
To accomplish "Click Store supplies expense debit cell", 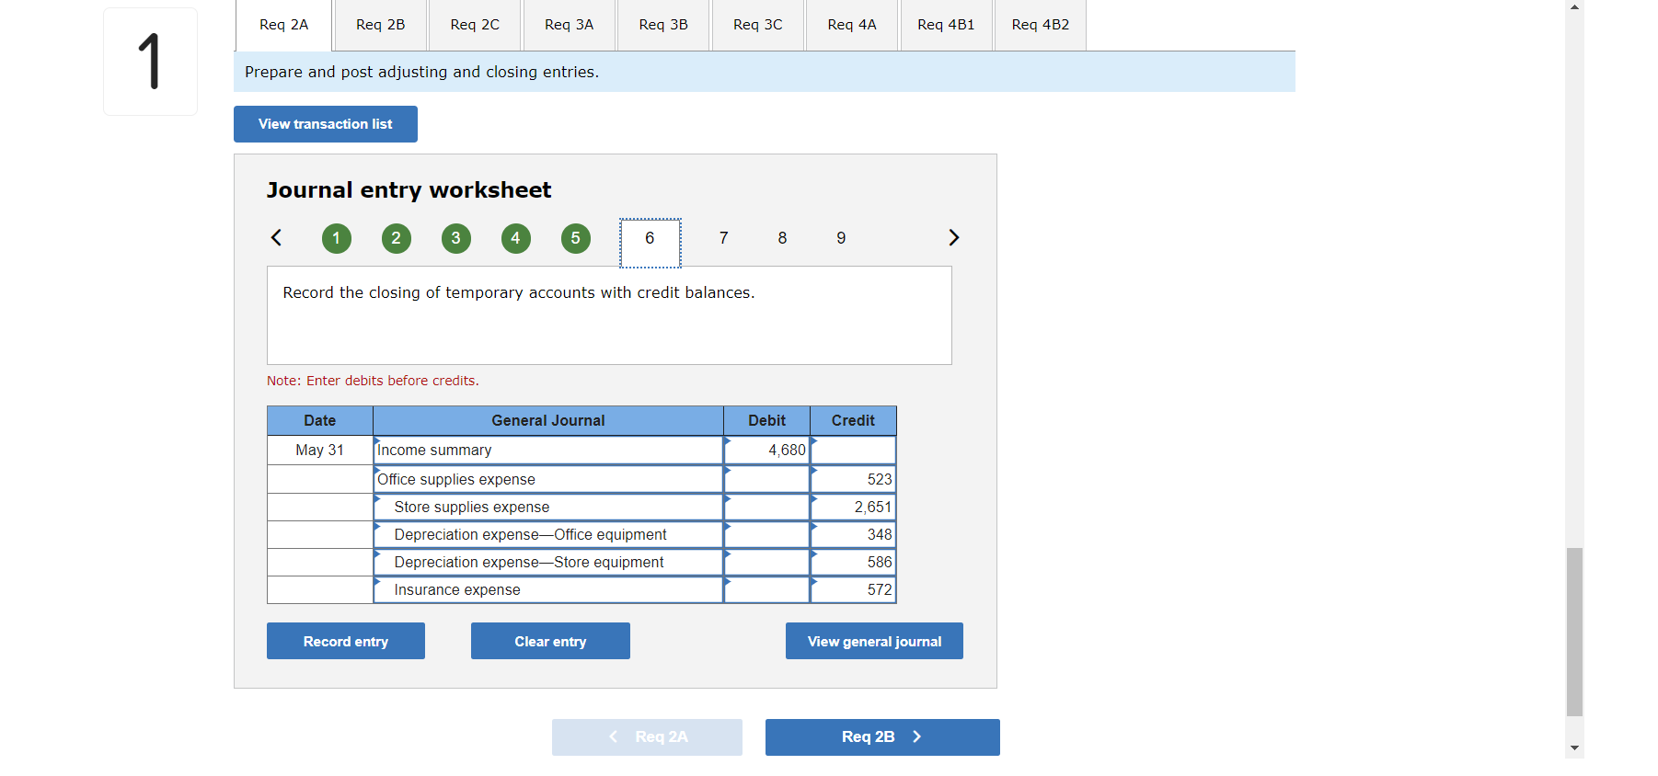I will click(767, 507).
